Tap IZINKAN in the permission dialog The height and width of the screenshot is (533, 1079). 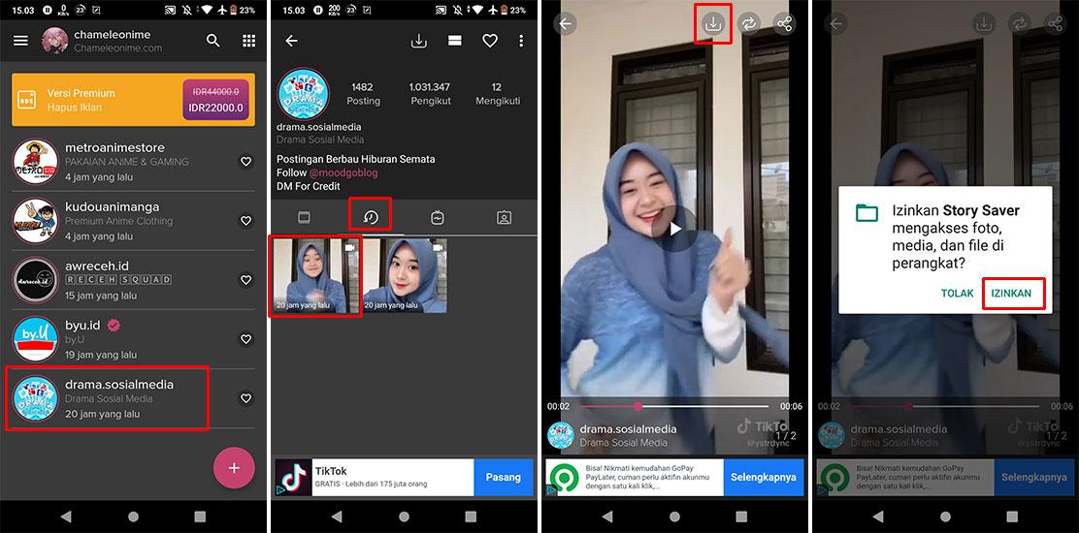tap(1011, 294)
